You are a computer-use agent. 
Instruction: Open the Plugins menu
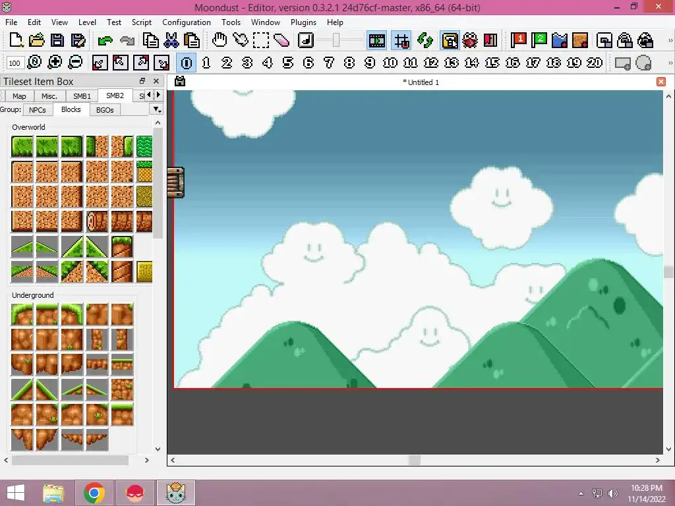click(x=303, y=22)
